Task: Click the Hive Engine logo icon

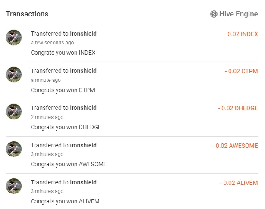Action: [x=214, y=14]
